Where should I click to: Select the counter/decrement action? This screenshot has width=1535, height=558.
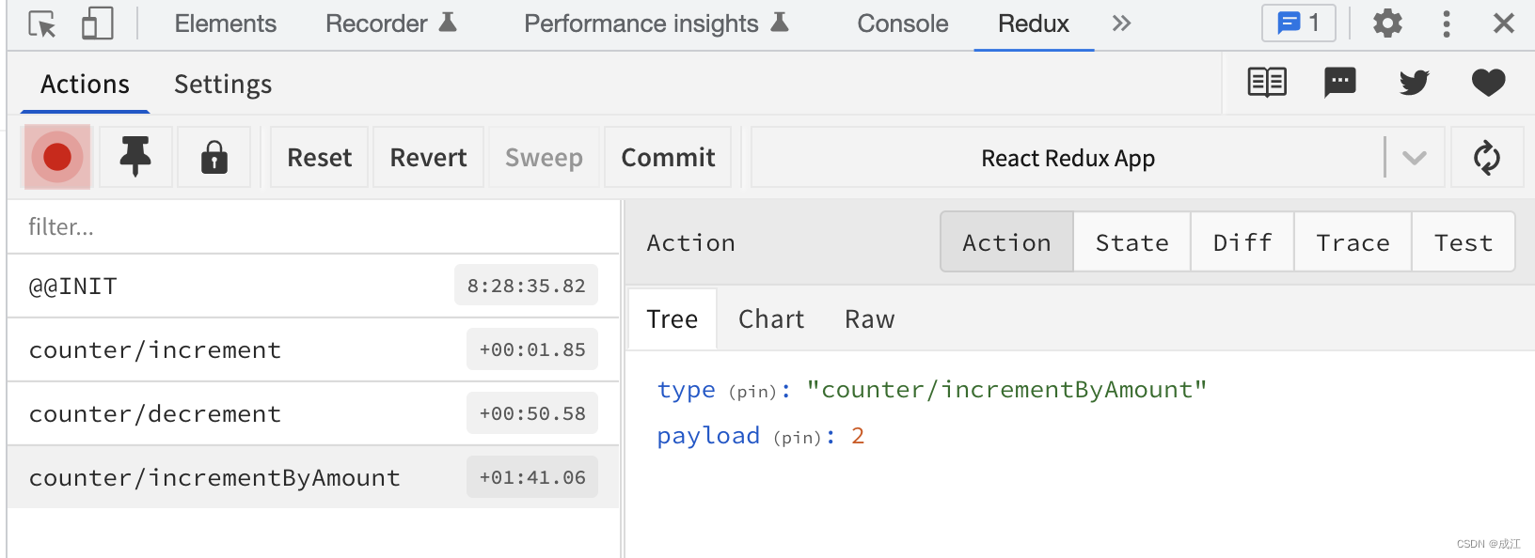pos(313,413)
